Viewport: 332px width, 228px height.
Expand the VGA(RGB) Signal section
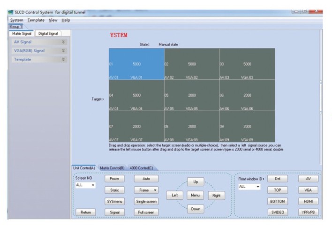coord(63,51)
